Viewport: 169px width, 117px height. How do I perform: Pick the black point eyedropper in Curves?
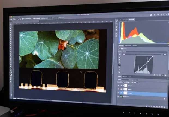[x=120, y=57]
